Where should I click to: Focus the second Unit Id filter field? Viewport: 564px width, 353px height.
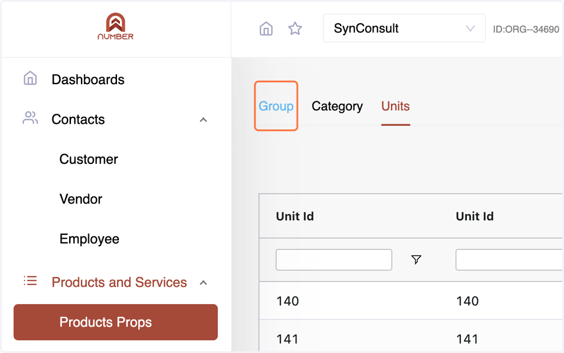509,260
